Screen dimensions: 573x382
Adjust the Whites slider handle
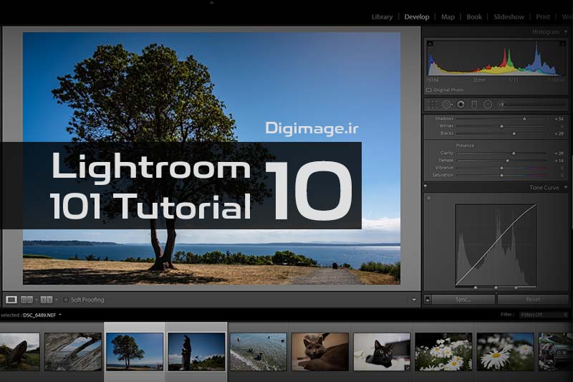tap(502, 126)
